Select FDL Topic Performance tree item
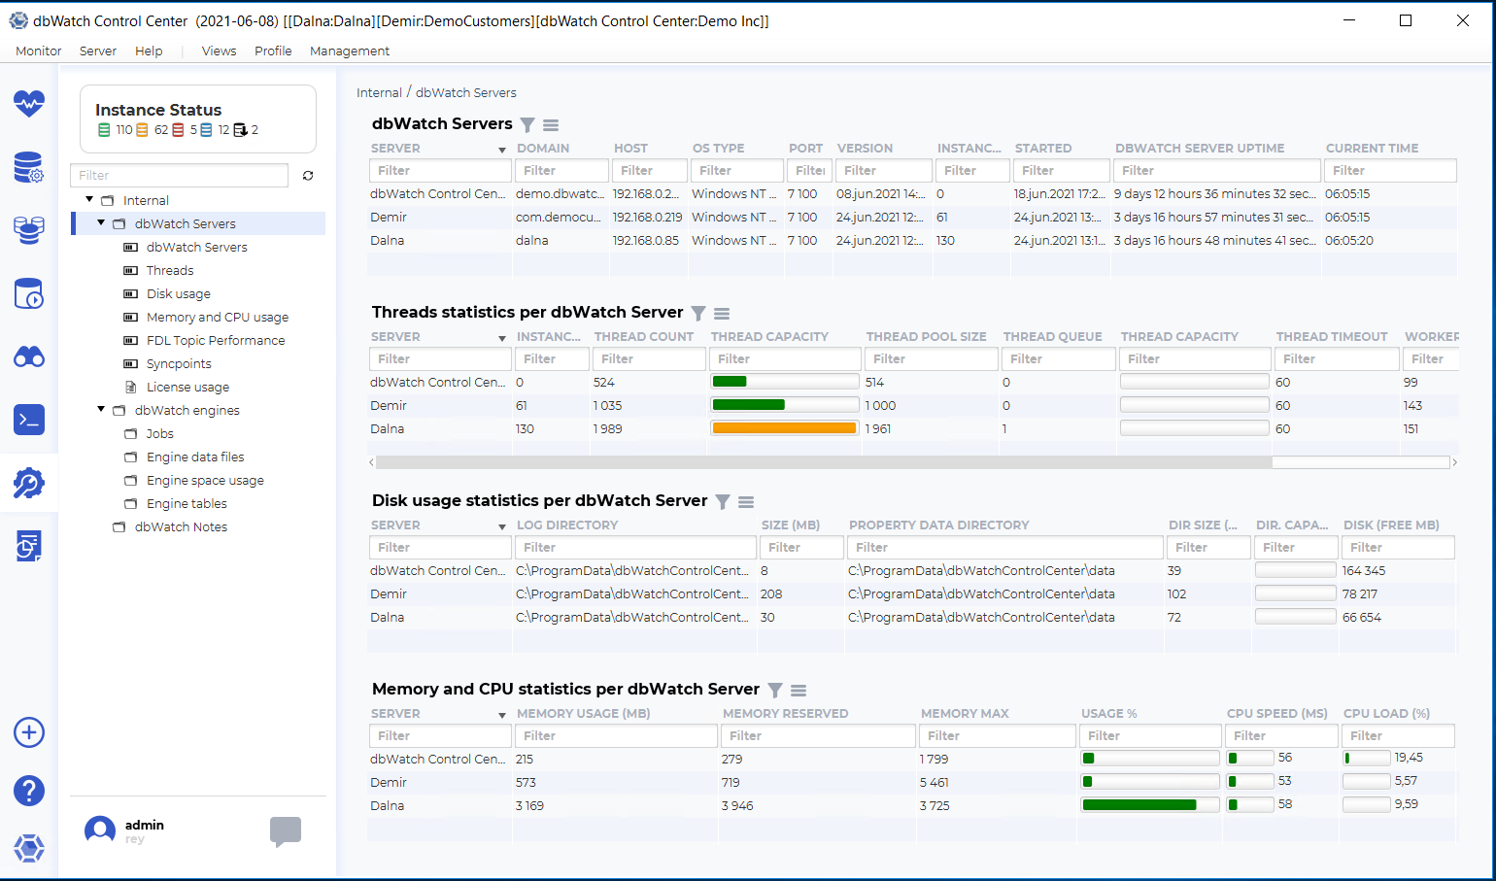 pos(216,340)
